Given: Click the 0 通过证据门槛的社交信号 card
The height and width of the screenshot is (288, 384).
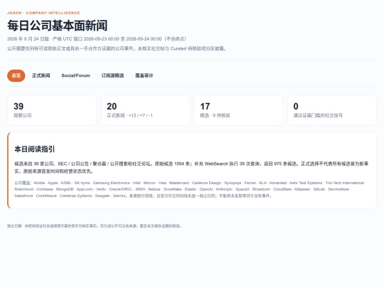Looking at the screenshot, I should [332, 110].
